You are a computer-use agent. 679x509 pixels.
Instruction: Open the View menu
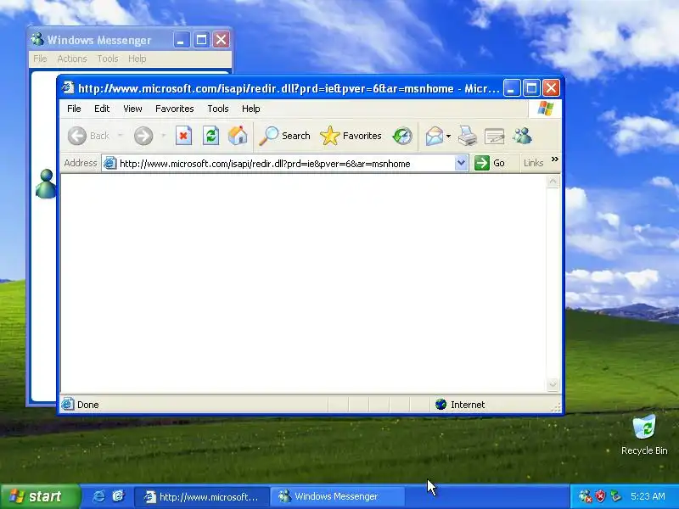(x=132, y=109)
